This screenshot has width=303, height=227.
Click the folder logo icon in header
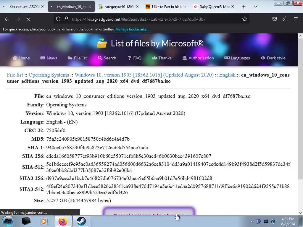[102, 43]
